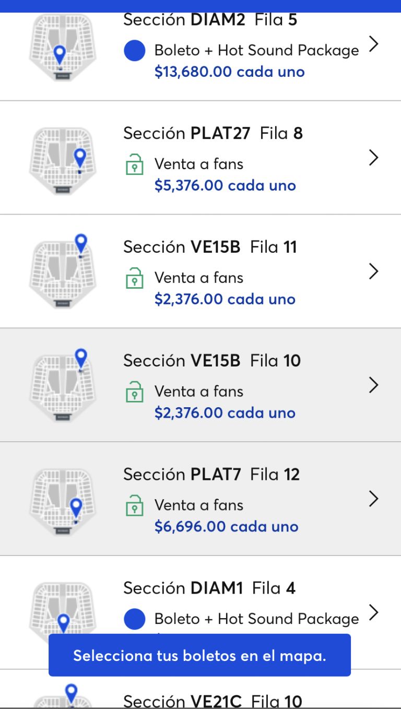Image resolution: width=401 pixels, height=709 pixels.
Task: Expand the PLAT27 Fila 8 listing chevron
Action: 373,157
